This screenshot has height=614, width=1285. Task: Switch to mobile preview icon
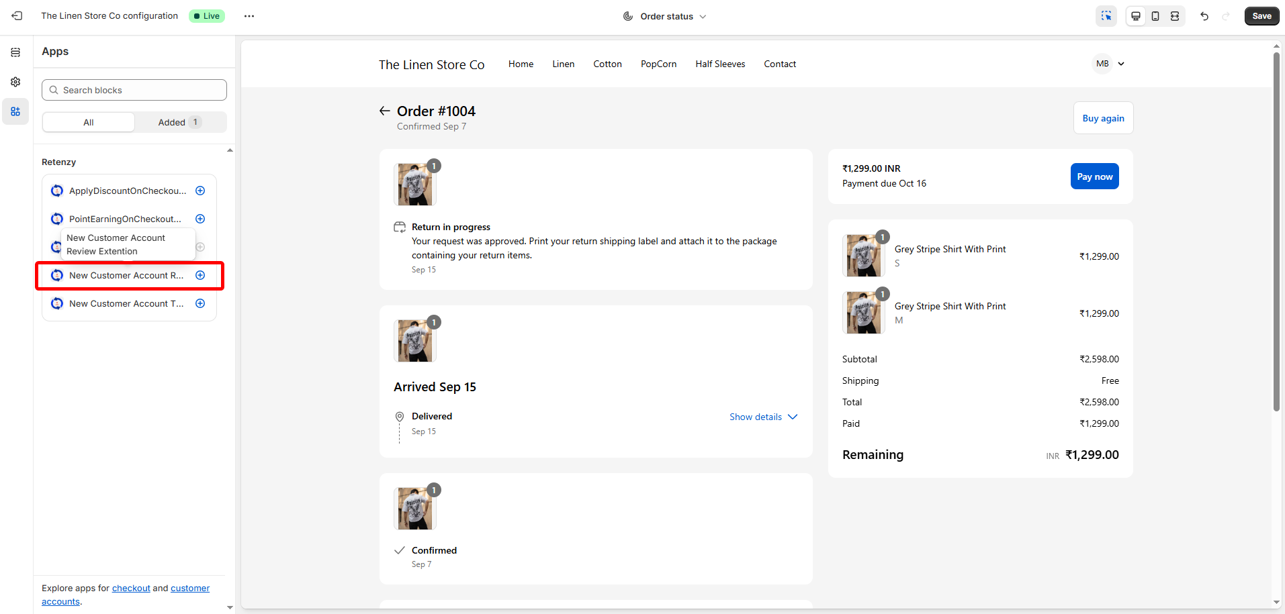1155,16
